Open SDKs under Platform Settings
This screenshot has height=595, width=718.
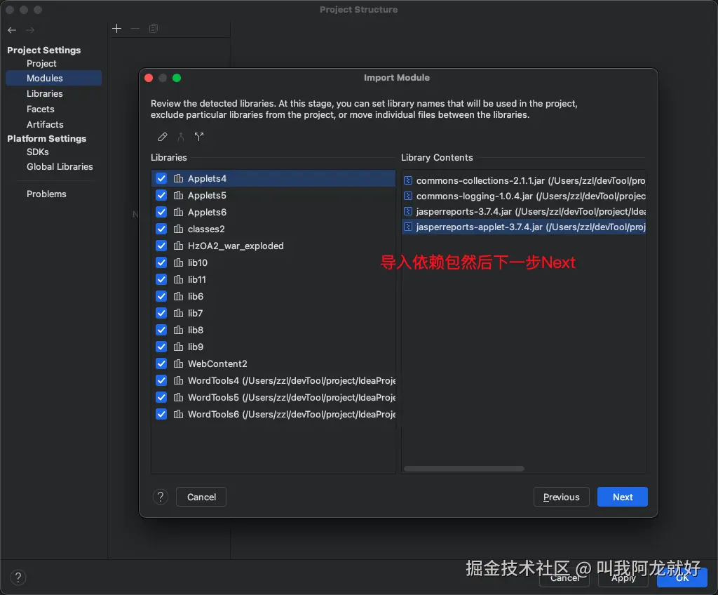coord(38,152)
